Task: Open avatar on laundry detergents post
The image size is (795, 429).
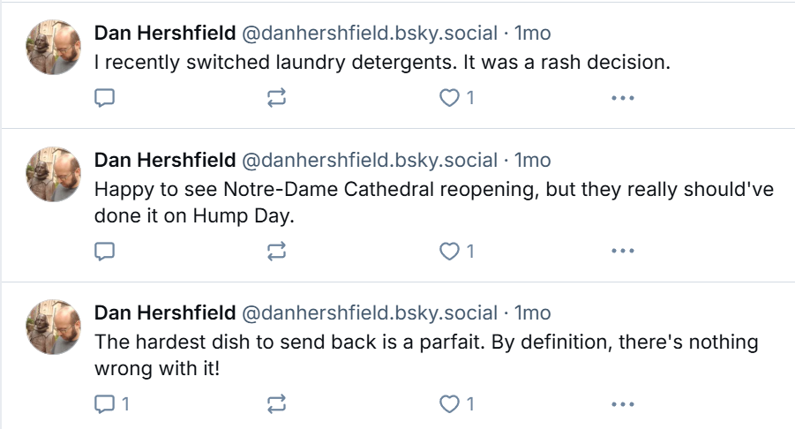Action: 54,47
